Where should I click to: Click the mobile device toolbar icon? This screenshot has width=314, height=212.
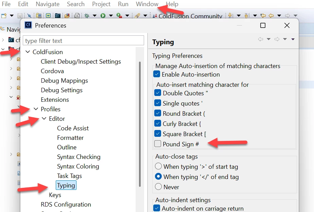point(39,16)
